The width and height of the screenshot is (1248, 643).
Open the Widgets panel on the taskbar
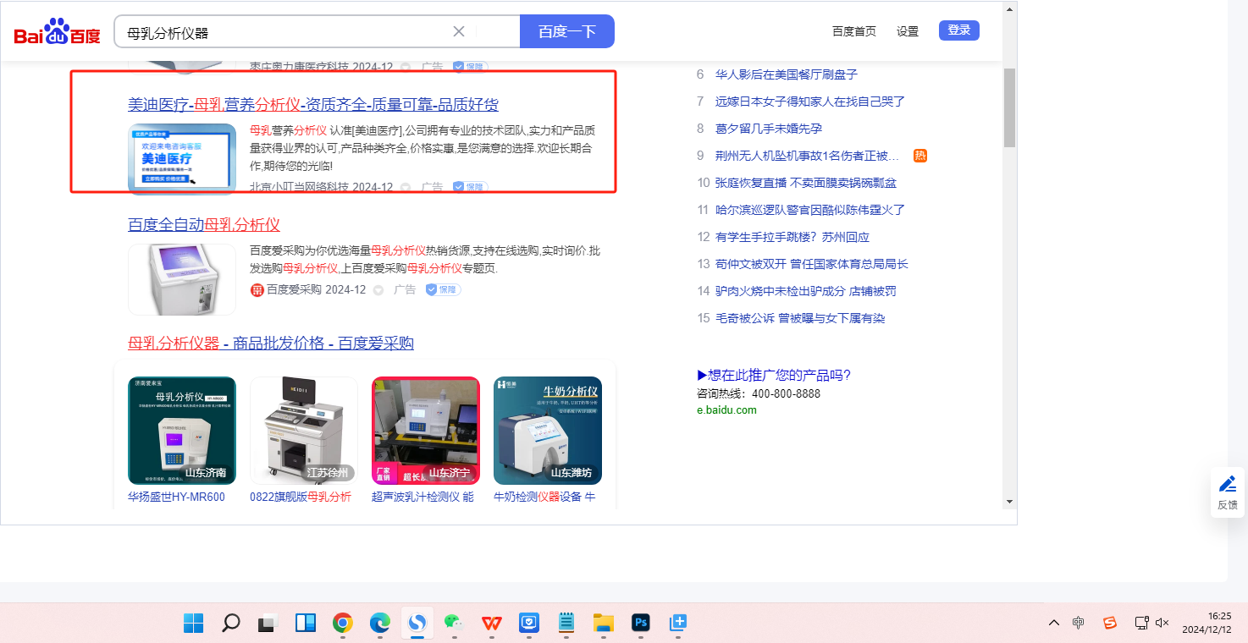tap(306, 624)
